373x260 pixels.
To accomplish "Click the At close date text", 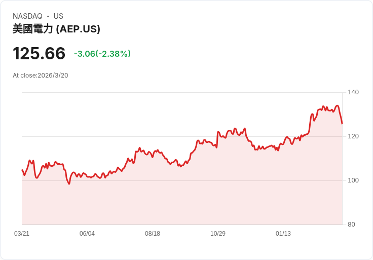I will (41, 76).
